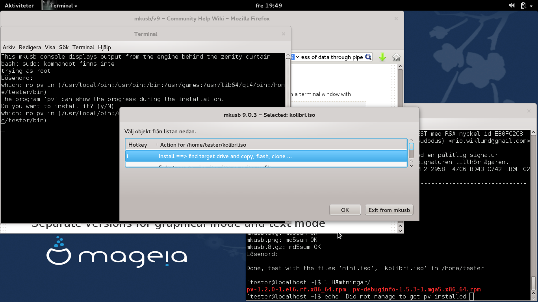Click Firefox search field with 'data through pipe'

(x=332, y=57)
